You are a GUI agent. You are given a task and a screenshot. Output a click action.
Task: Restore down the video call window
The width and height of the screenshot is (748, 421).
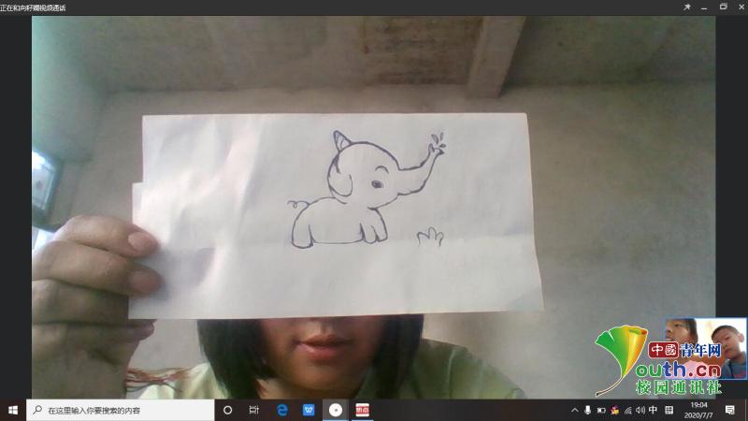tap(723, 7)
